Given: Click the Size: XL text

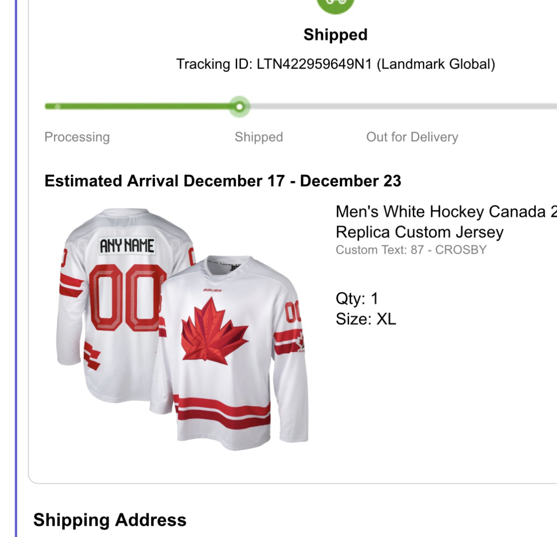Looking at the screenshot, I should pos(365,319).
